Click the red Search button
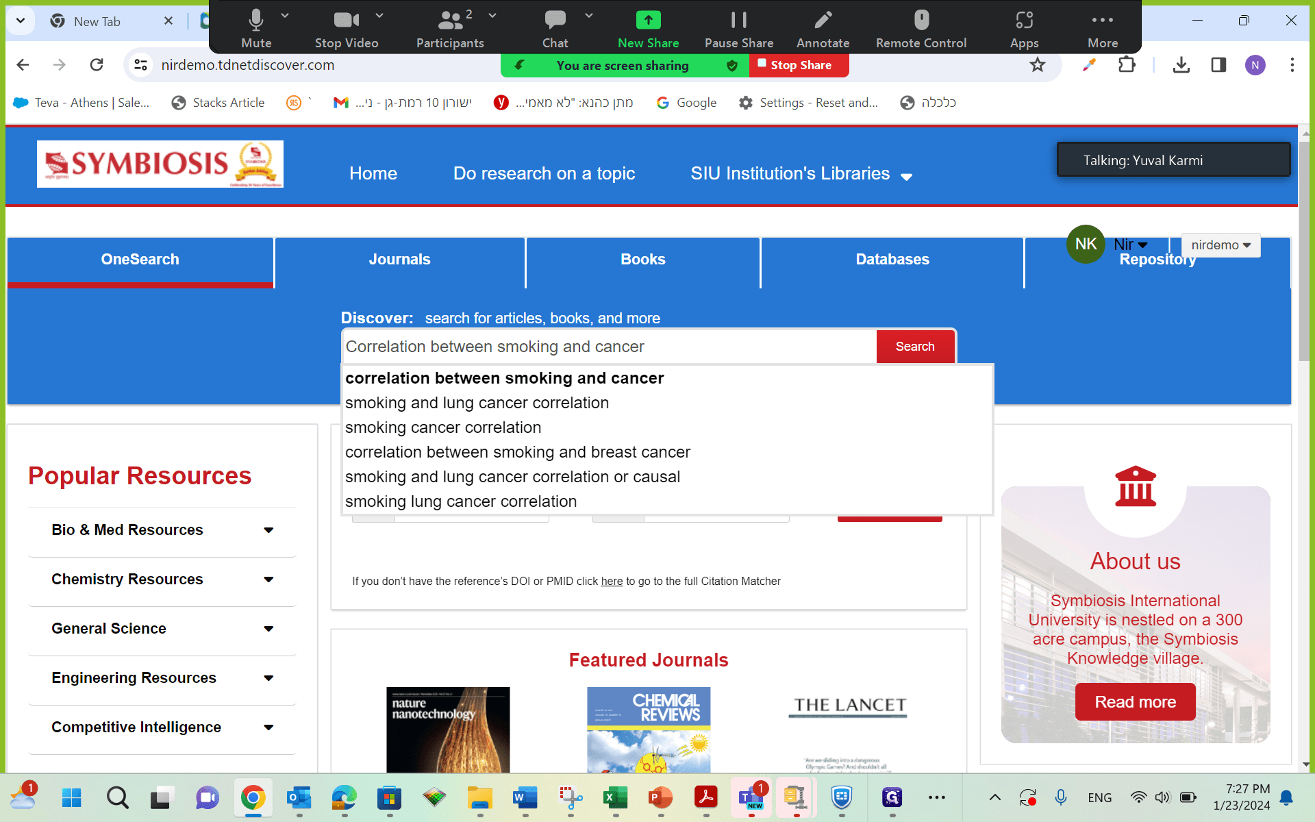The width and height of the screenshot is (1315, 822). 915,347
